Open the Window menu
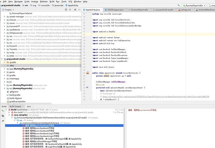 tap(78, 2)
